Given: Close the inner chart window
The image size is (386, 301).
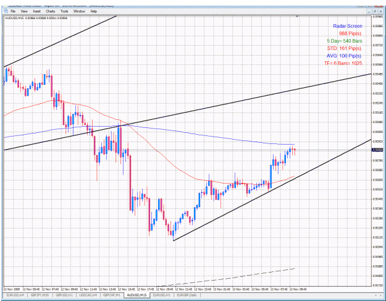Looking at the screenshot, I should click(x=380, y=11).
